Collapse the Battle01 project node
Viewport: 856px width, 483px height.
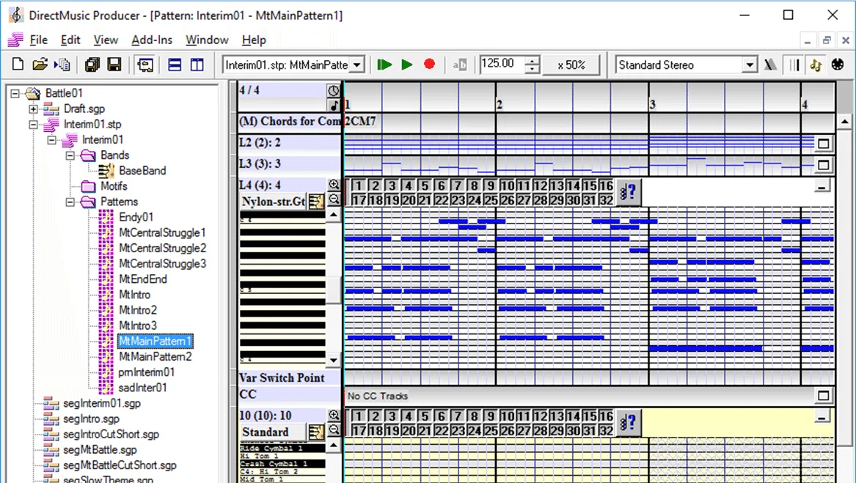point(15,93)
